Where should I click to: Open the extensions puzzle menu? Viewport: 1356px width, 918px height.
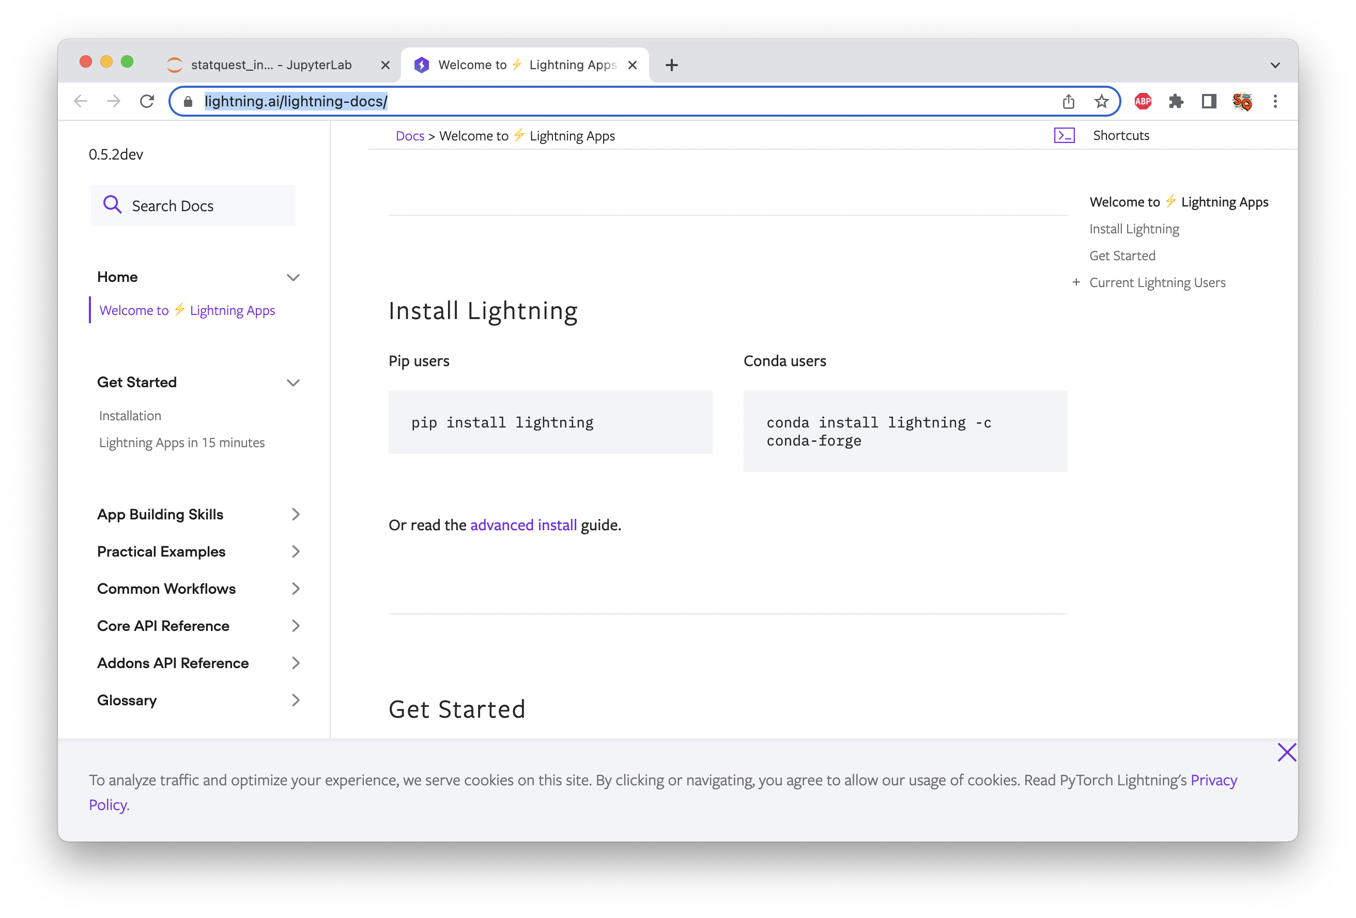(x=1176, y=101)
